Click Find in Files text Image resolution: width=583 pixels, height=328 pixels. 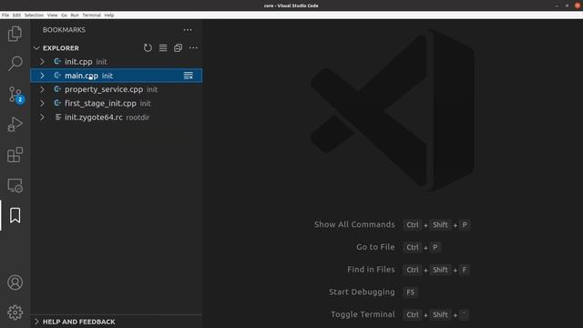(x=371, y=270)
